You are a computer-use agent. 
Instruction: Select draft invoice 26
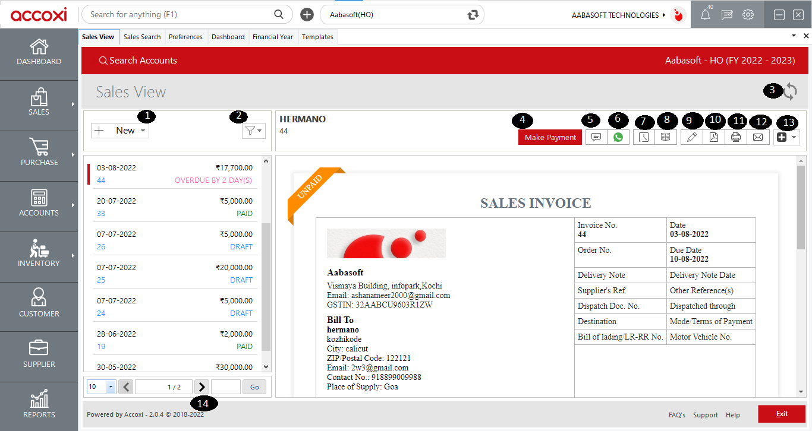pos(175,240)
